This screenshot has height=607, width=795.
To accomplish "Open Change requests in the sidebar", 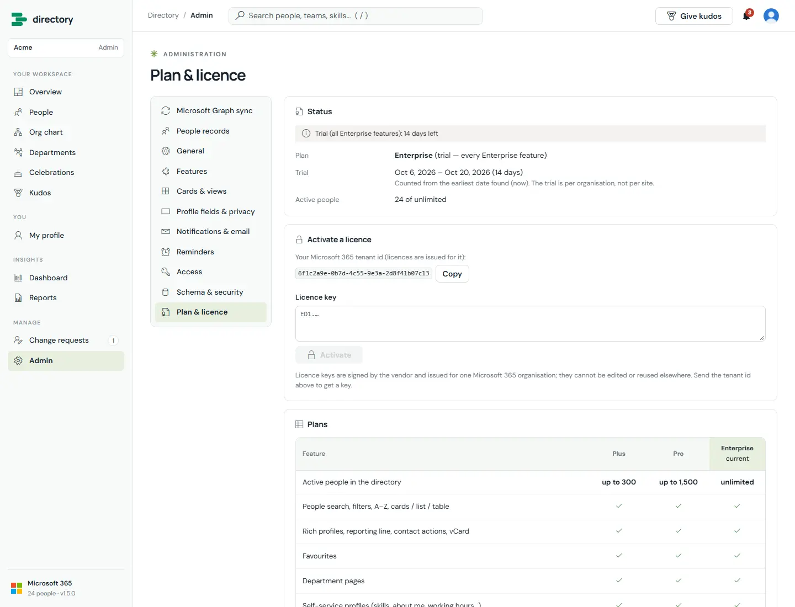I will [66, 340].
